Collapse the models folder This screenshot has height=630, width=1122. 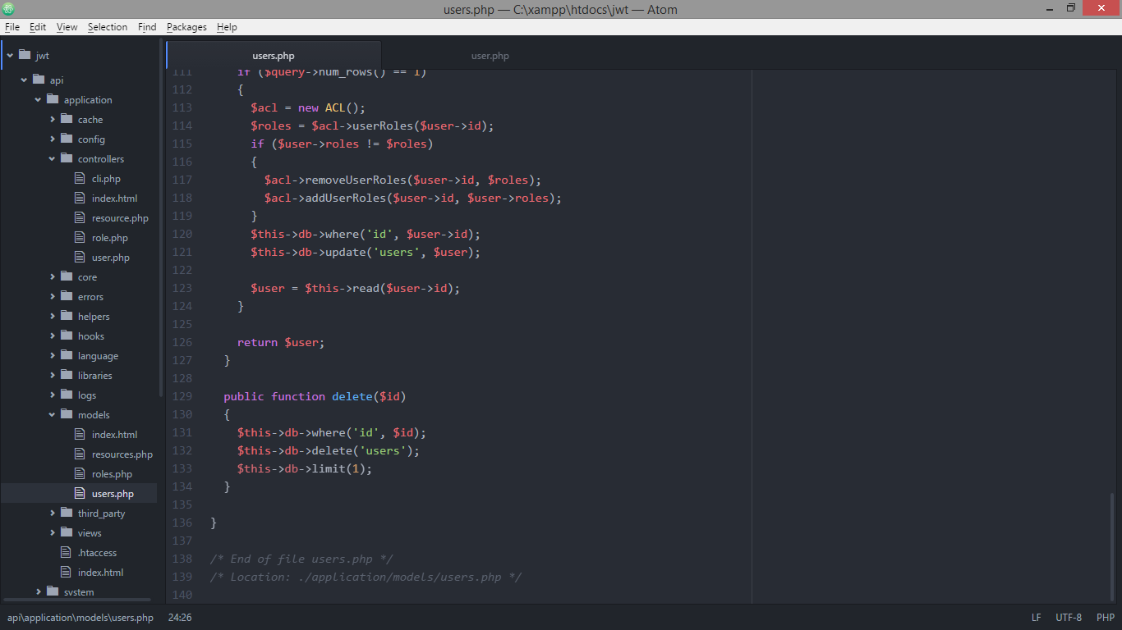(52, 414)
